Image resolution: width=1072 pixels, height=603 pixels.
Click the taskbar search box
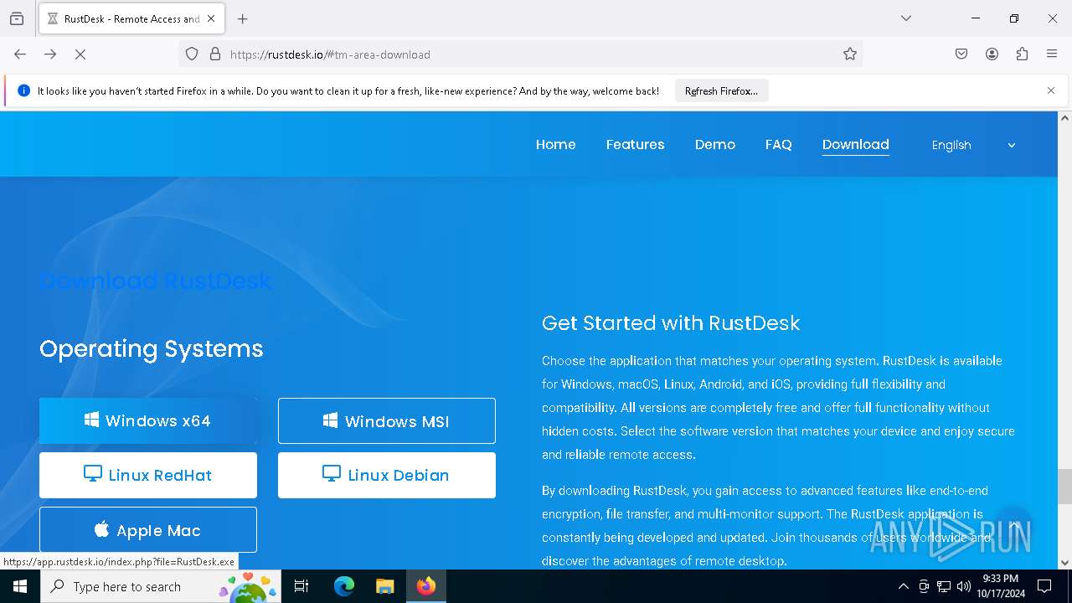coord(161,586)
